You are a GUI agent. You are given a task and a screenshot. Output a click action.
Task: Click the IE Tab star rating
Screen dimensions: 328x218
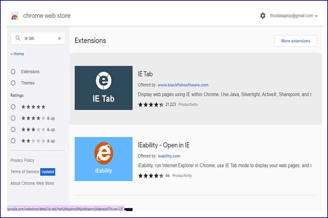point(151,105)
